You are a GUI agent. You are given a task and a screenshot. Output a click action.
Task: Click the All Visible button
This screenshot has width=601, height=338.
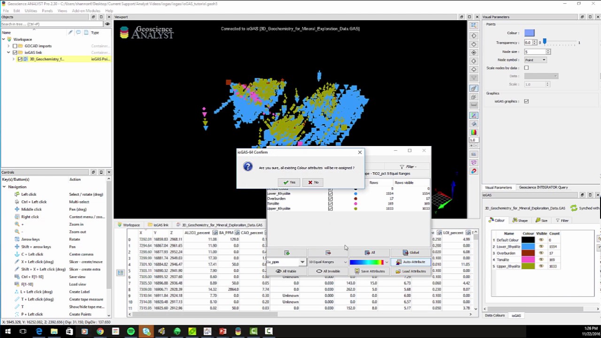(x=286, y=271)
